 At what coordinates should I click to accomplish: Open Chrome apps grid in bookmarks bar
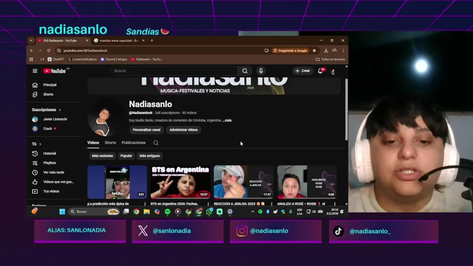31,59
